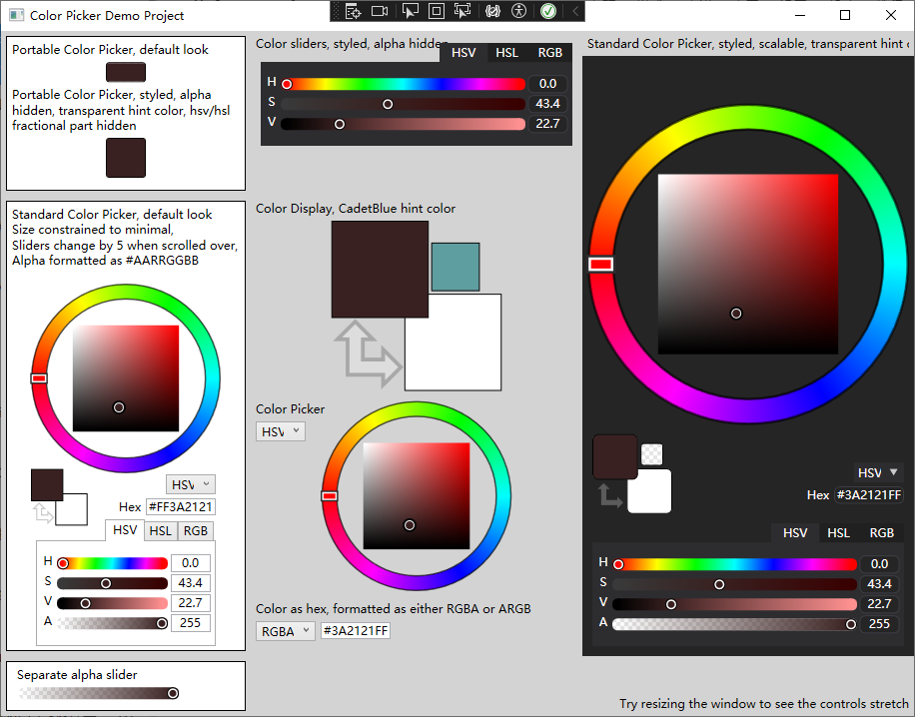Click the CadetBlue hint color swatch
This screenshot has height=717, width=915.
pyautogui.click(x=456, y=267)
